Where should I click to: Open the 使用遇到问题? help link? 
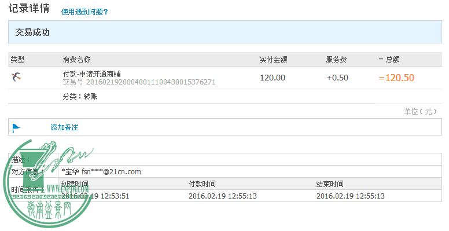coord(84,12)
